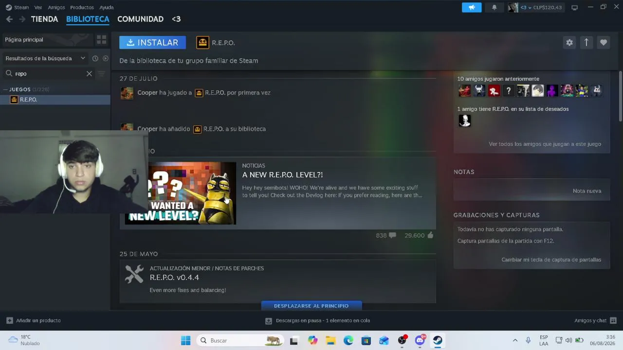
Task: Sort by recent activity clock icon
Action: (95, 58)
